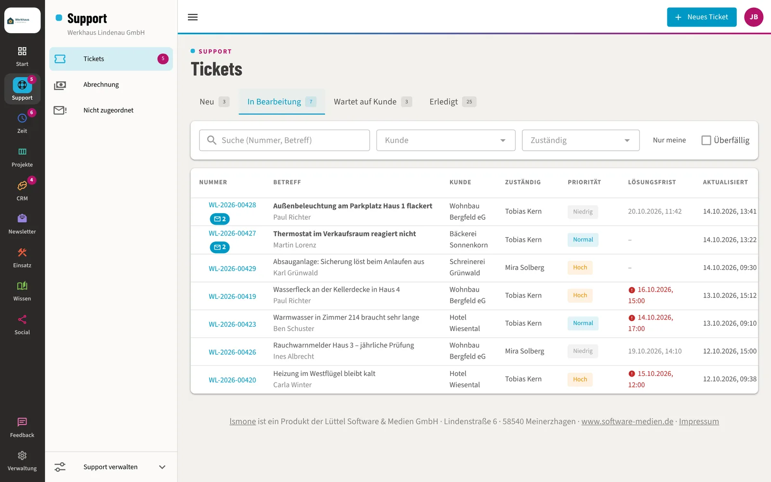This screenshot has height=482, width=771.
Task: Open ticket WL-2026-00420
Action: (232, 380)
